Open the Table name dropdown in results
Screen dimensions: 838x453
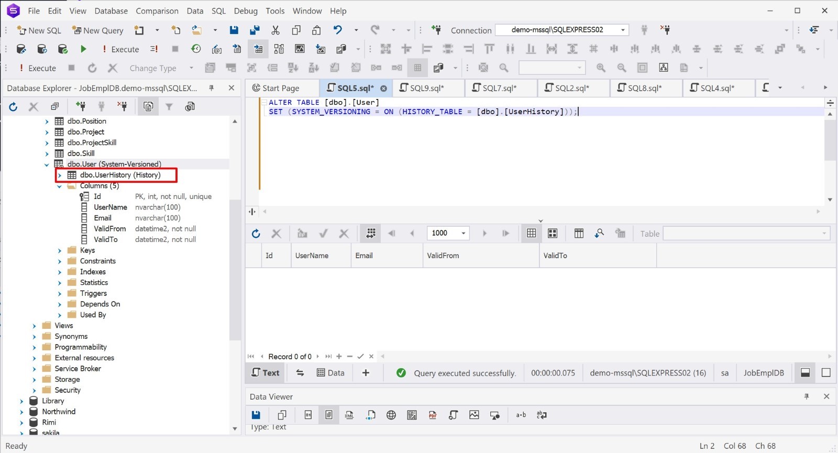pos(824,234)
